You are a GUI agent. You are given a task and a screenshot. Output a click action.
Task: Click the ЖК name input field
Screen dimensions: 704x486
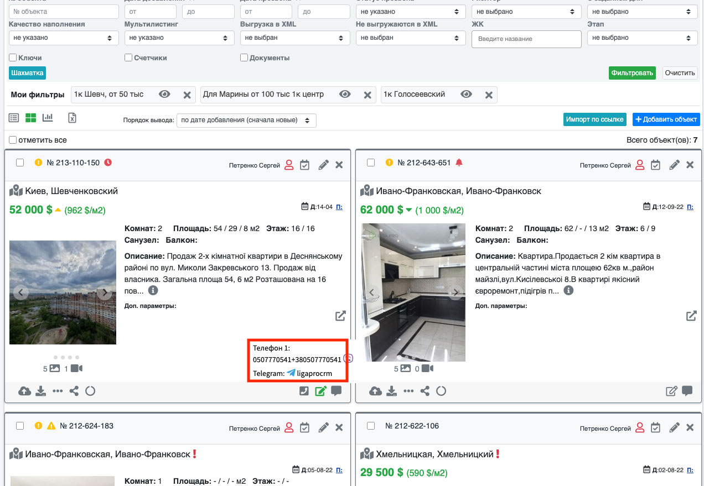tap(526, 39)
